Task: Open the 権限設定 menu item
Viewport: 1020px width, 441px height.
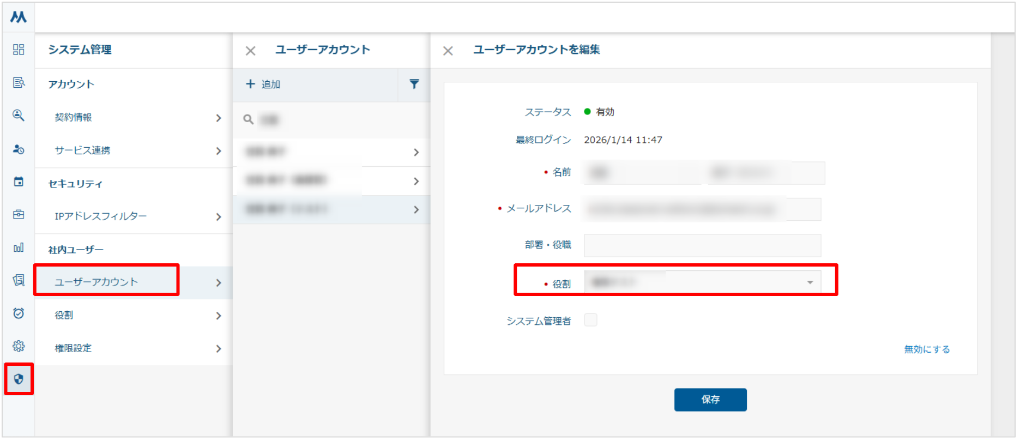Action: click(x=73, y=348)
